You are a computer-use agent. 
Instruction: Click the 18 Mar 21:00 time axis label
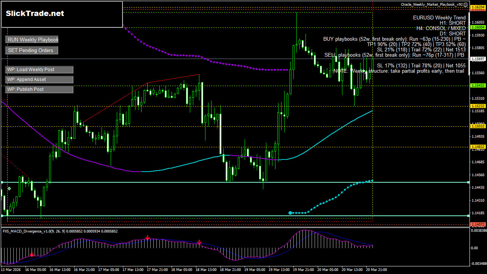pyautogui.click(x=230, y=270)
